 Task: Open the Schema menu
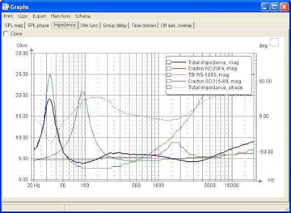pos(83,16)
